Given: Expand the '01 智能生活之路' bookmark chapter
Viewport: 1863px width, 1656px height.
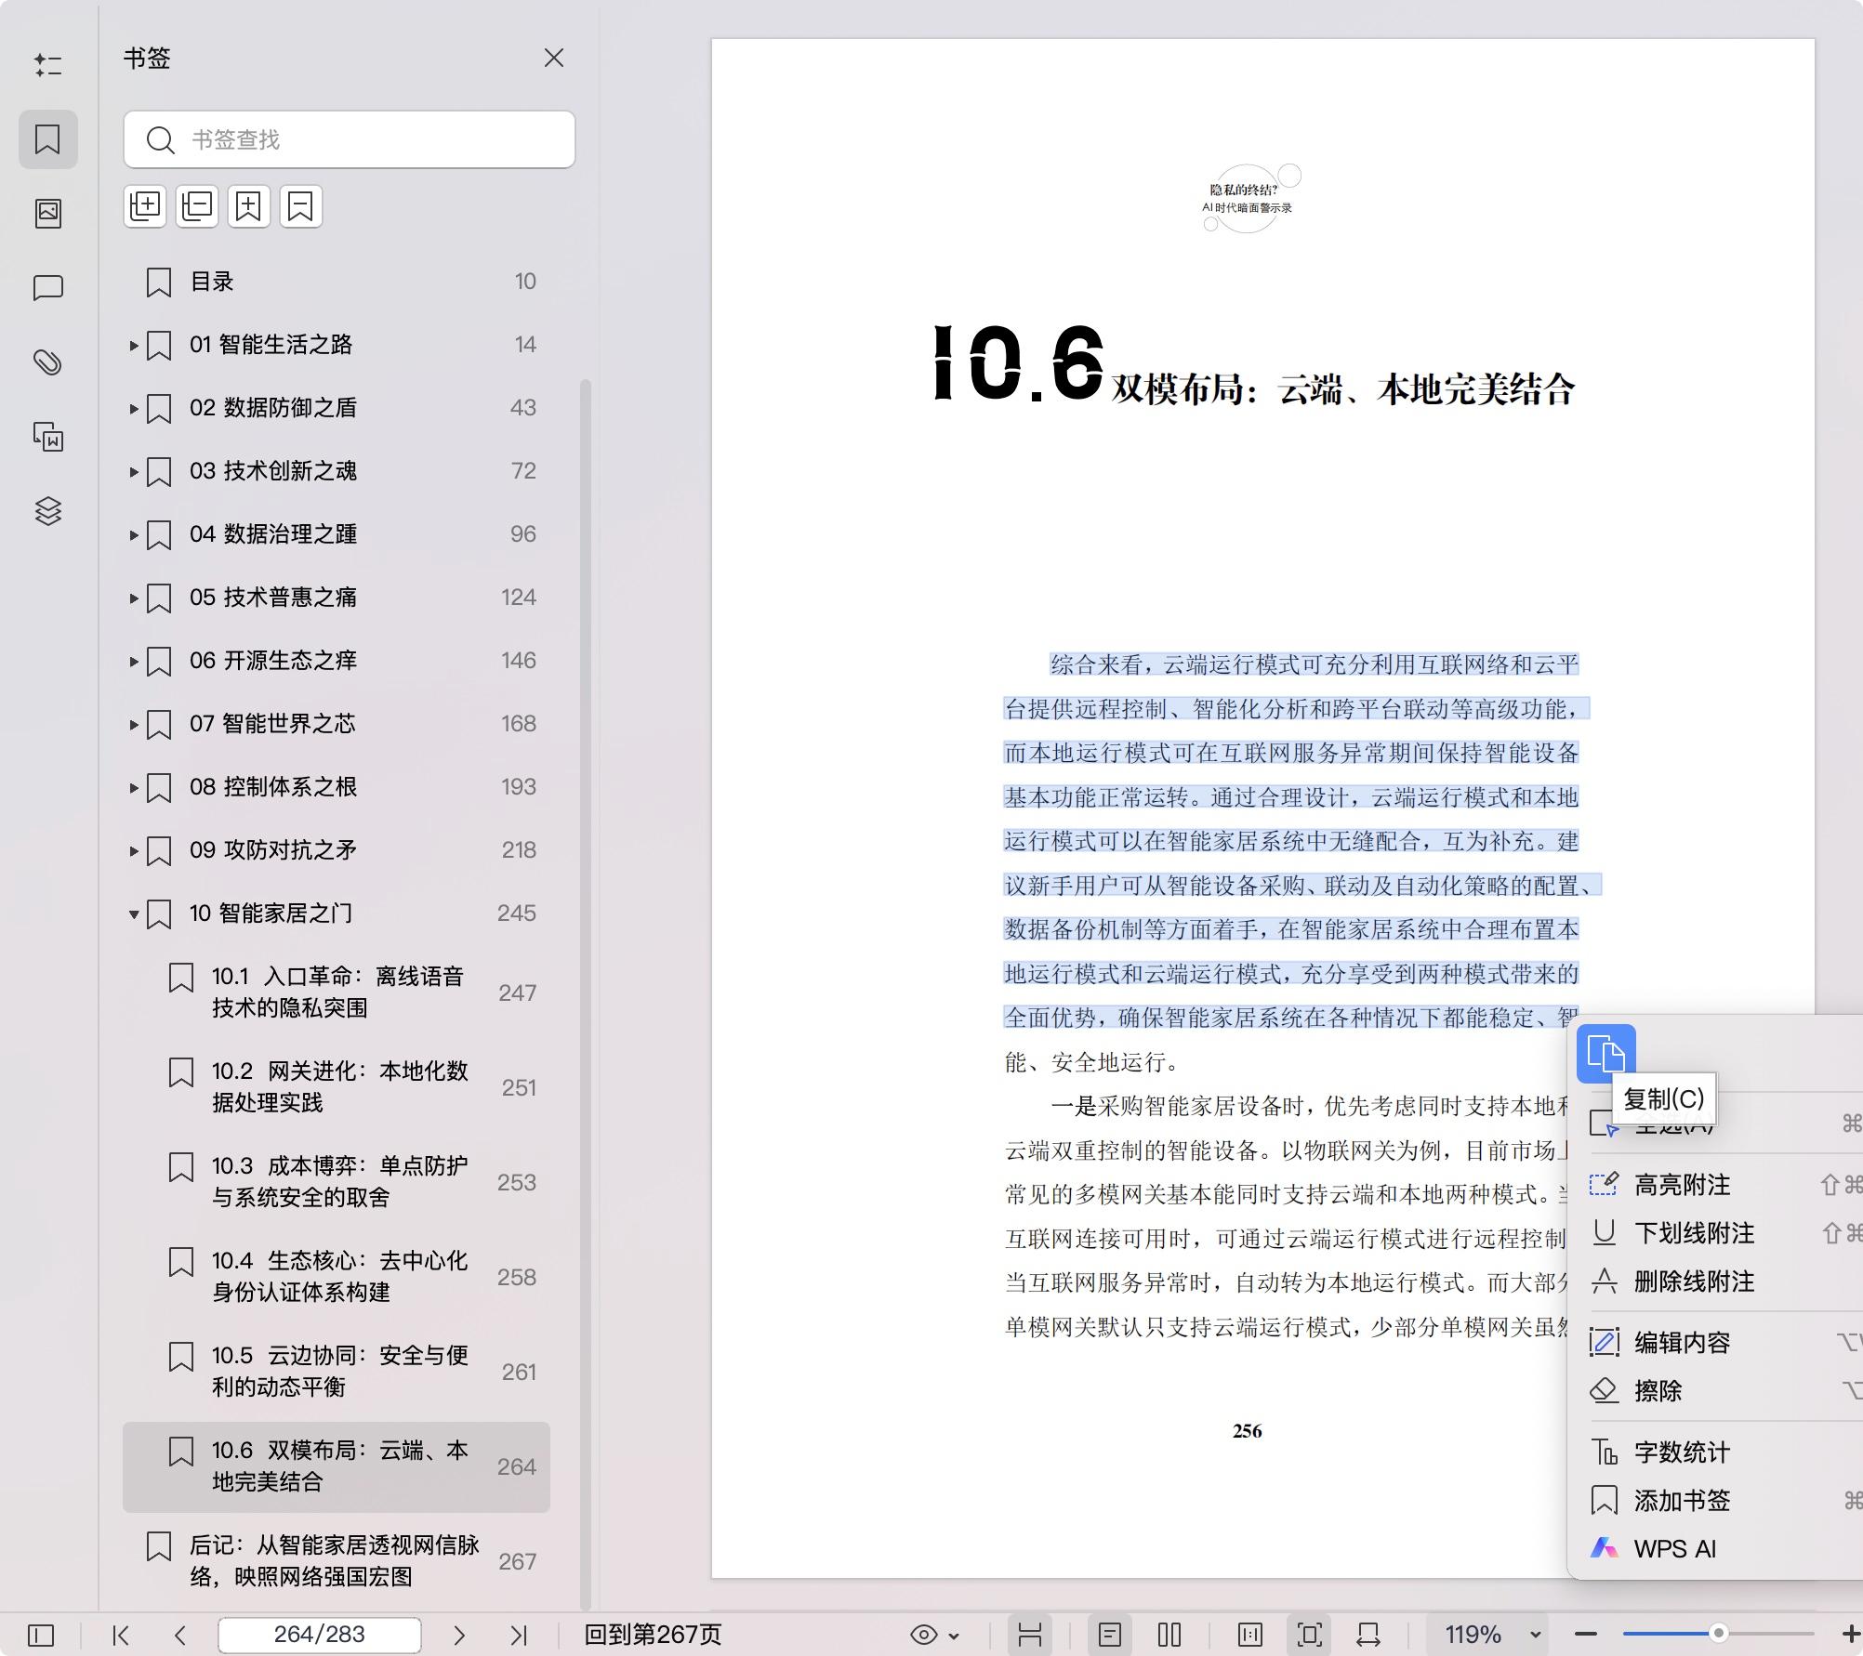Looking at the screenshot, I should click(x=132, y=345).
